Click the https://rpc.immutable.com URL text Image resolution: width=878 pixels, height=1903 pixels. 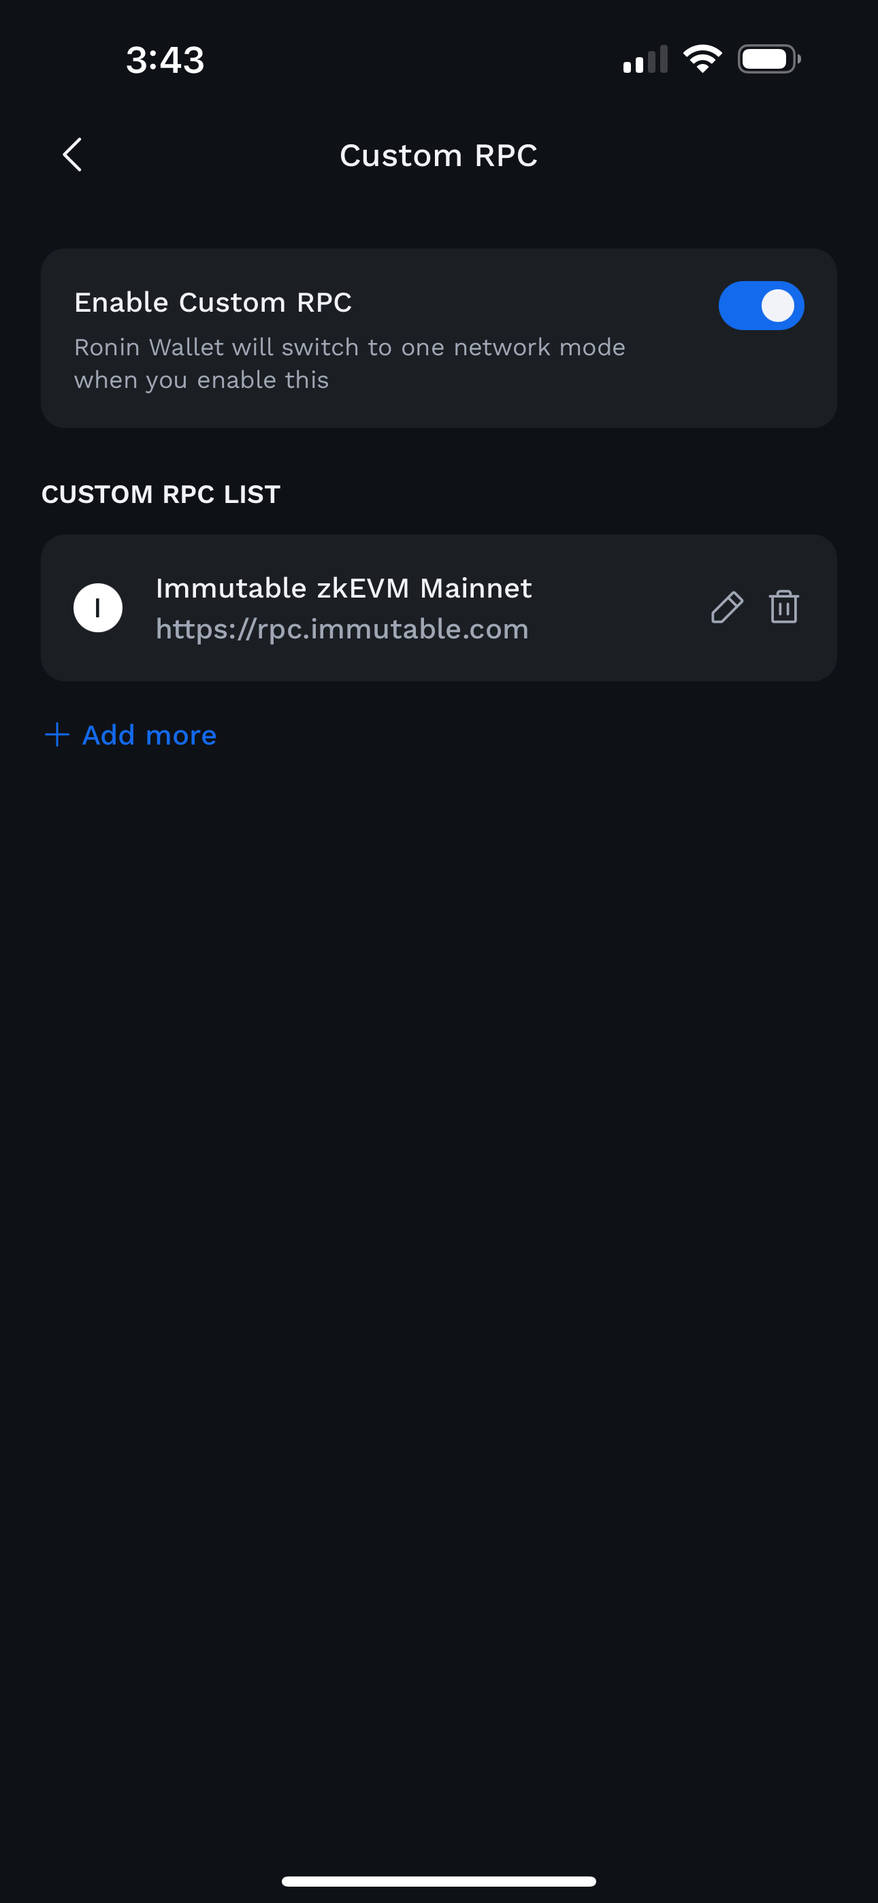point(342,629)
